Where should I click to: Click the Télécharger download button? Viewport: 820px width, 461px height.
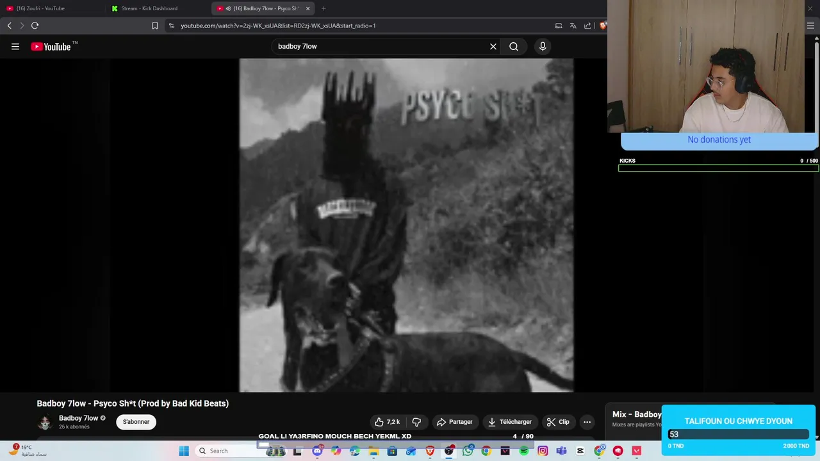(x=509, y=422)
